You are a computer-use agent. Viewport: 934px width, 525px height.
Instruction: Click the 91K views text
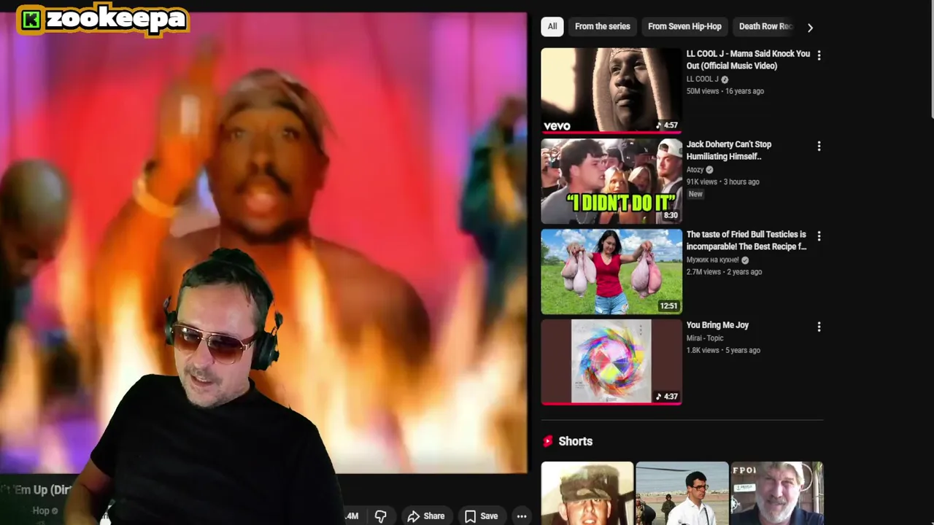pyautogui.click(x=702, y=182)
